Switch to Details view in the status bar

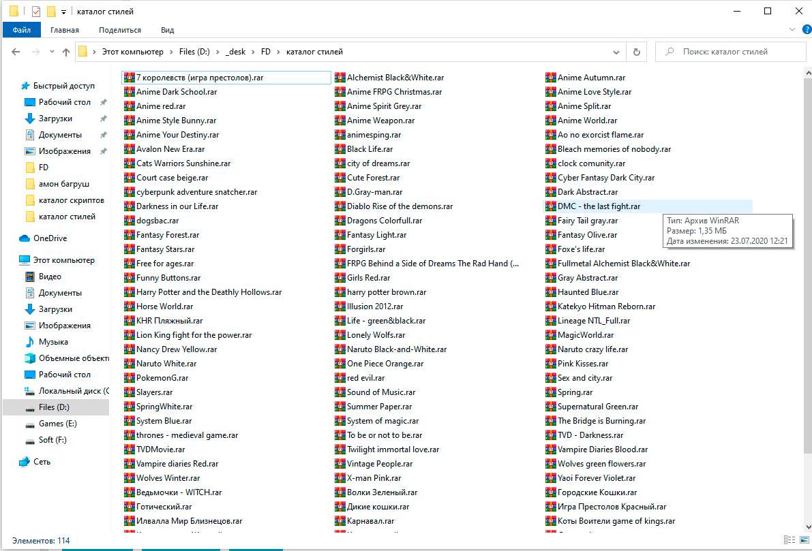[790, 540]
